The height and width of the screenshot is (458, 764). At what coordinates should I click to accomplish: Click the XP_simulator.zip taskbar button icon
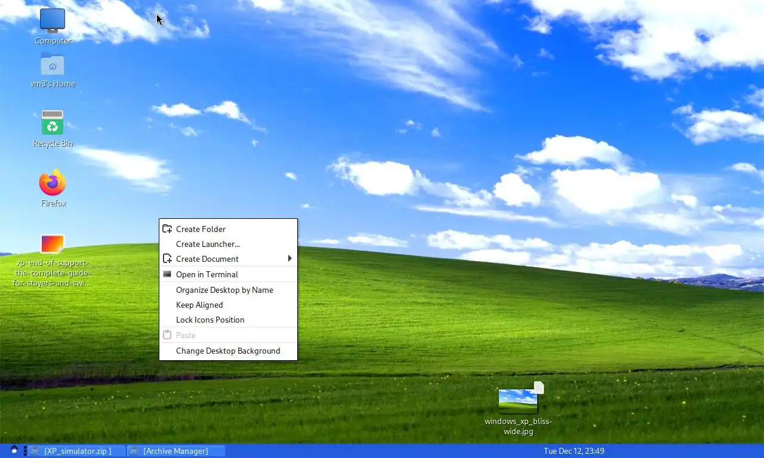click(35, 451)
